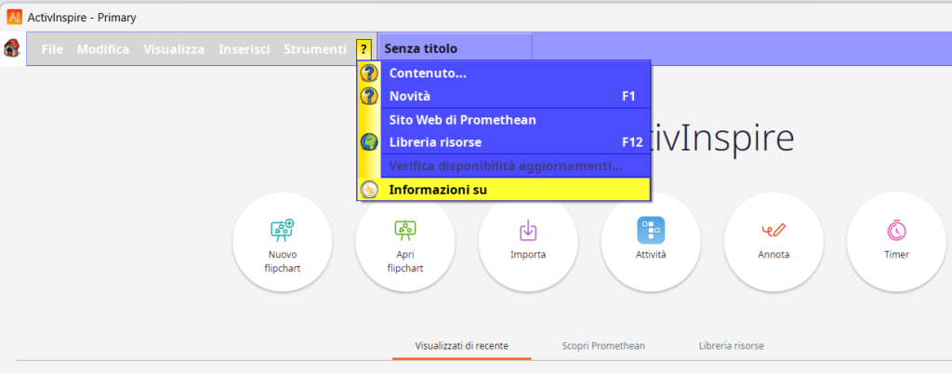
Task: Start the Timer icon
Action: tap(896, 229)
